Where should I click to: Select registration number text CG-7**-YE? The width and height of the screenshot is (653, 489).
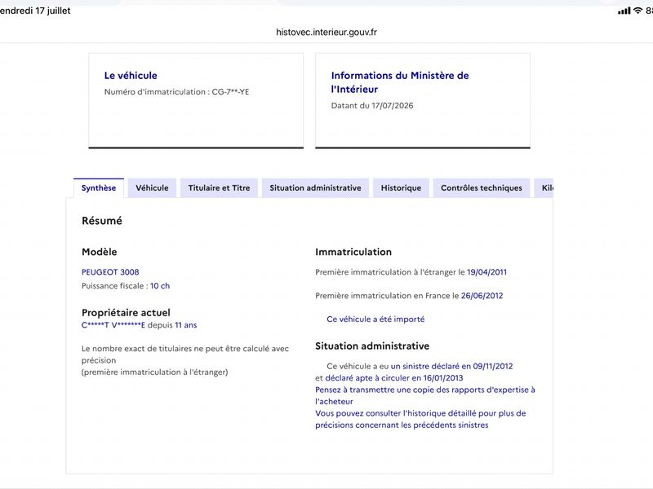[x=230, y=92]
